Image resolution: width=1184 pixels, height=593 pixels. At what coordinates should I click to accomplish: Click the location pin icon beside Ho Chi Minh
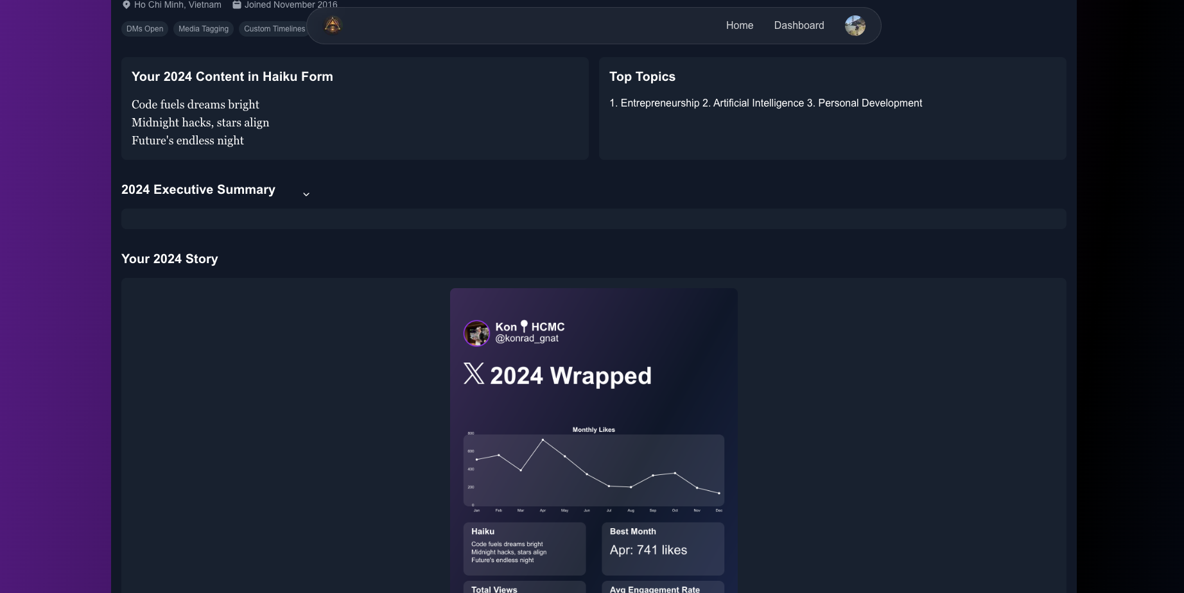pyautogui.click(x=126, y=4)
